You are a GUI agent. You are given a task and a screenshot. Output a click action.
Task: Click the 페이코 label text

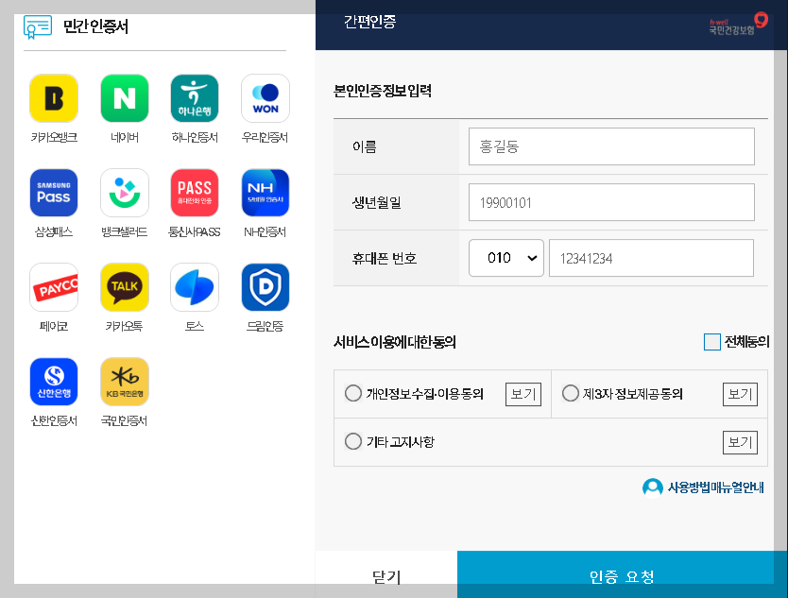(54, 326)
